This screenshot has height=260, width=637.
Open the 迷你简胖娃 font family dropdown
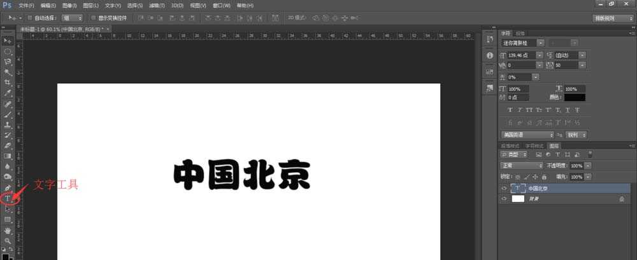tap(540, 43)
